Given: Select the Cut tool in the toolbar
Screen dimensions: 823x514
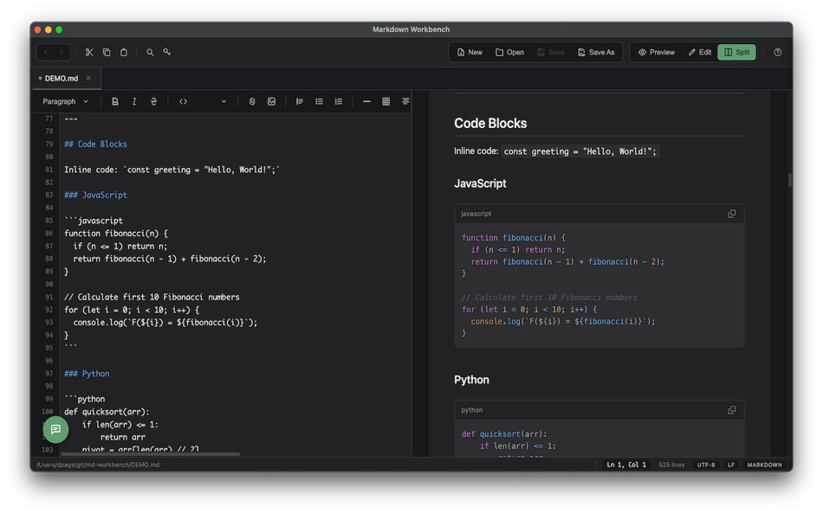Looking at the screenshot, I should click(x=89, y=52).
